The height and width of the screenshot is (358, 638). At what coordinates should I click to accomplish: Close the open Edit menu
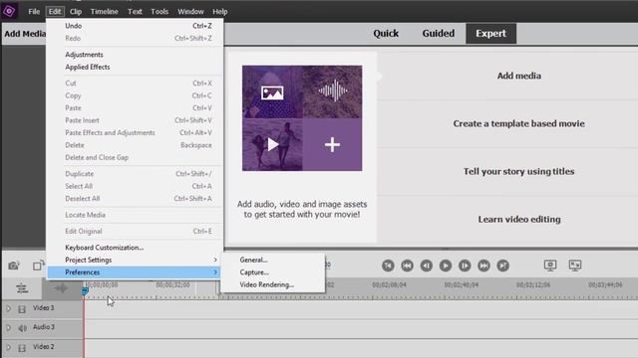(x=55, y=11)
